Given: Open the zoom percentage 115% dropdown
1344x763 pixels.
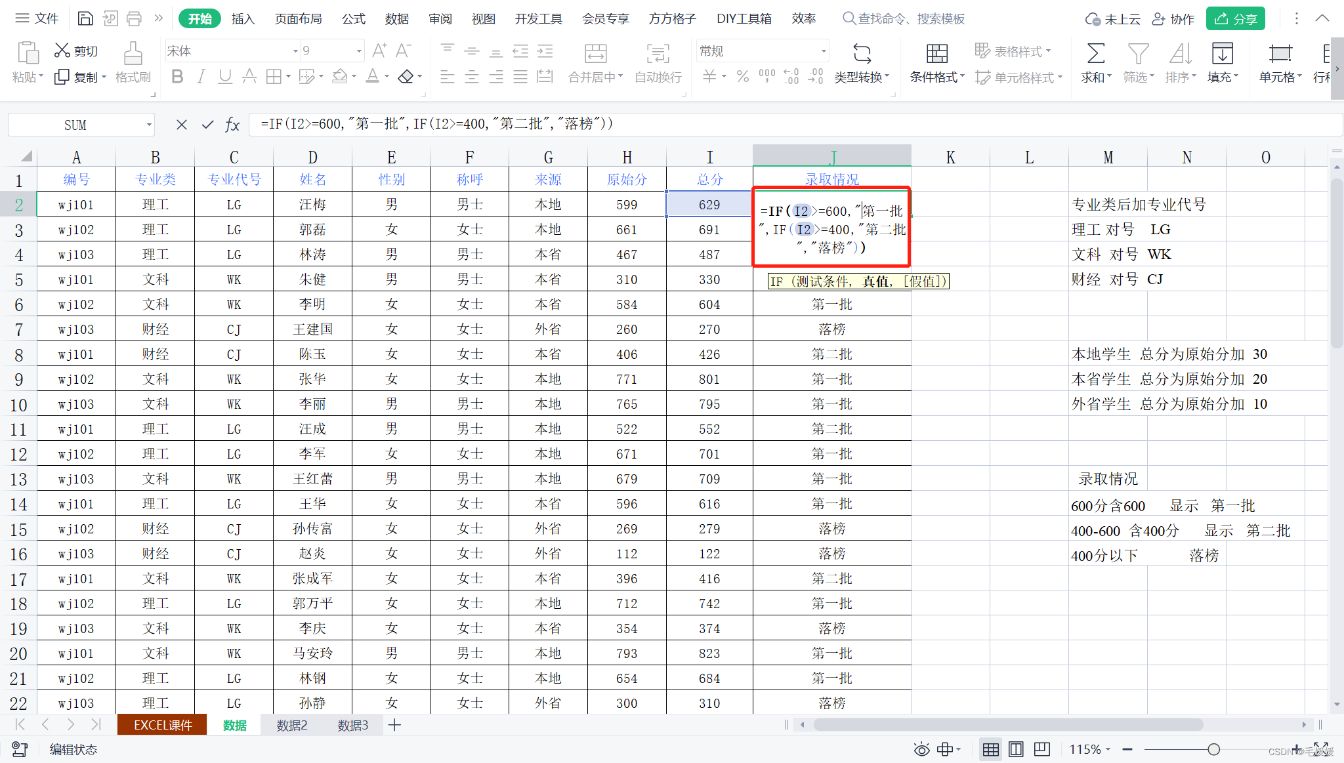Looking at the screenshot, I should coord(1108,749).
